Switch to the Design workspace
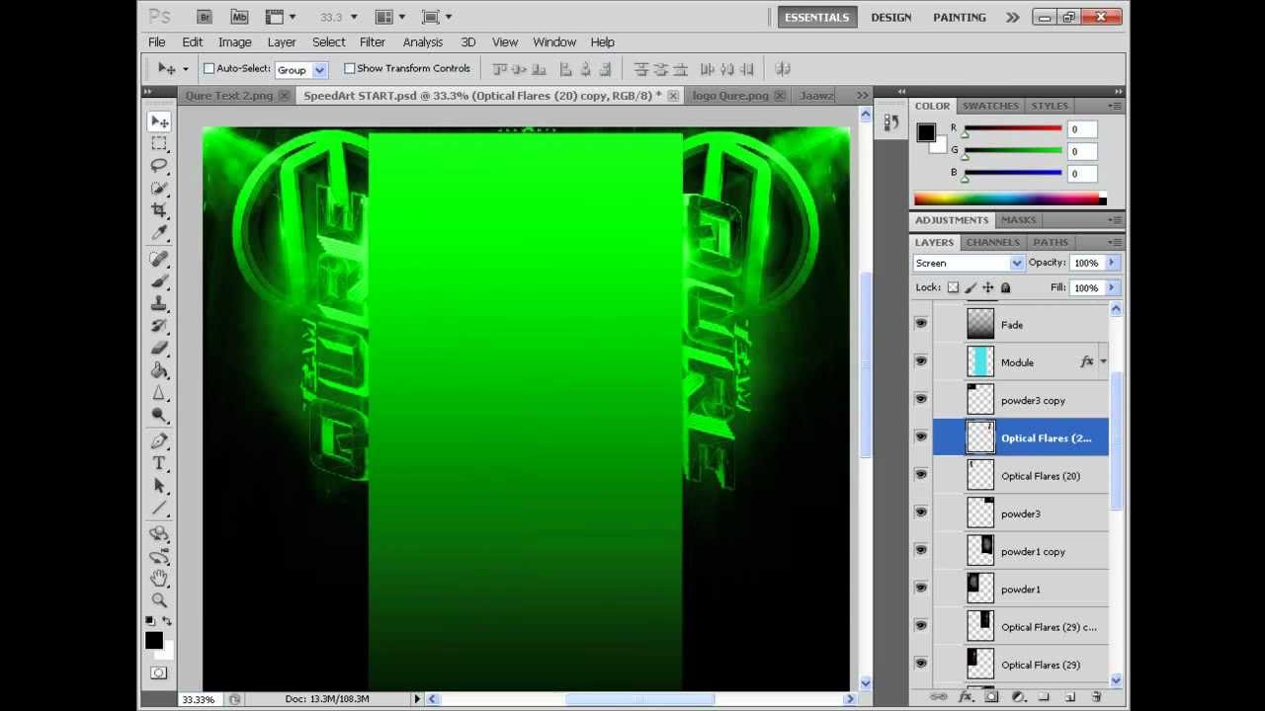This screenshot has width=1265, height=711. pyautogui.click(x=891, y=17)
